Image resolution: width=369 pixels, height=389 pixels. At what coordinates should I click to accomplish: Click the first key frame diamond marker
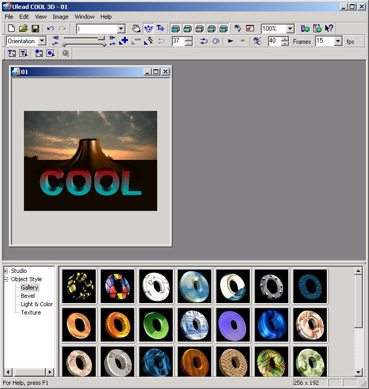pos(64,45)
